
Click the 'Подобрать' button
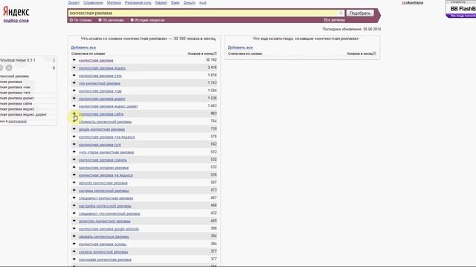coord(360,13)
